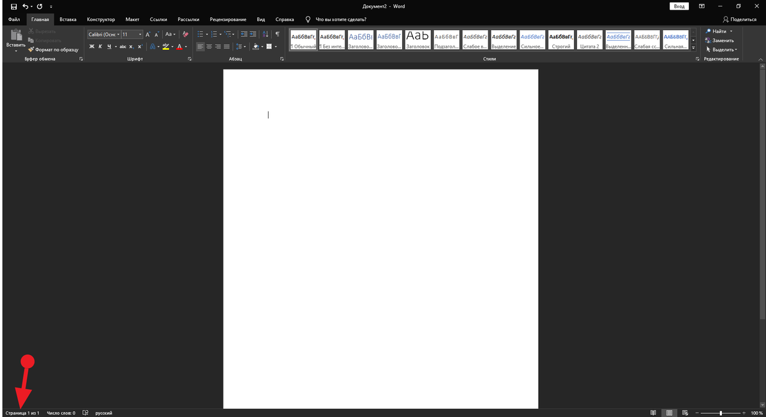Zoom in with the plus button
The width and height of the screenshot is (766, 417).
pyautogui.click(x=744, y=413)
